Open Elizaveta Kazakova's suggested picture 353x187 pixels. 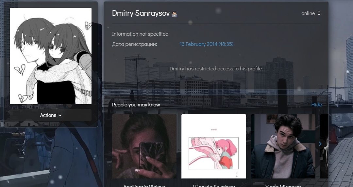coord(214,146)
